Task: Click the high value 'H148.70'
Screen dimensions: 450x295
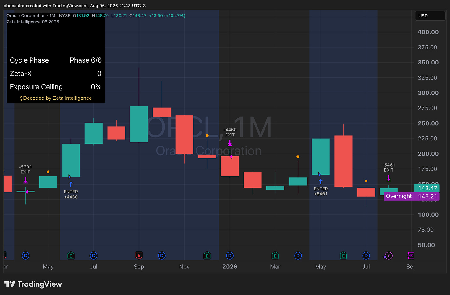Action: pyautogui.click(x=100, y=15)
